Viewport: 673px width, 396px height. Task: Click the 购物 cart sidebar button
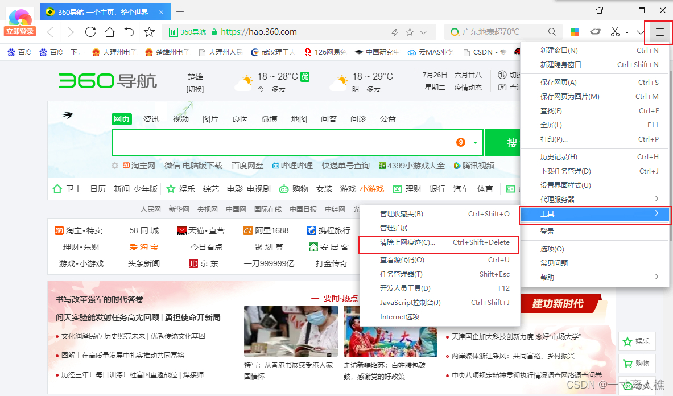(x=637, y=364)
